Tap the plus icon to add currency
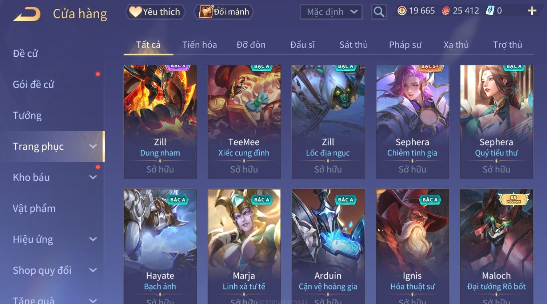The height and width of the screenshot is (304, 547). coord(532,11)
